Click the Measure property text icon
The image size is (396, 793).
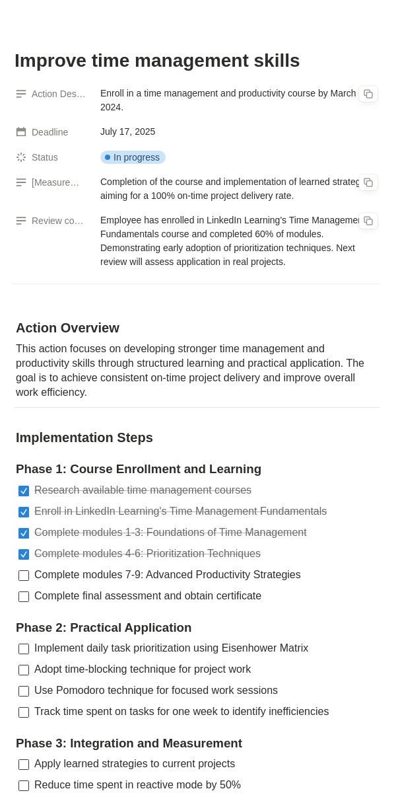click(21, 182)
